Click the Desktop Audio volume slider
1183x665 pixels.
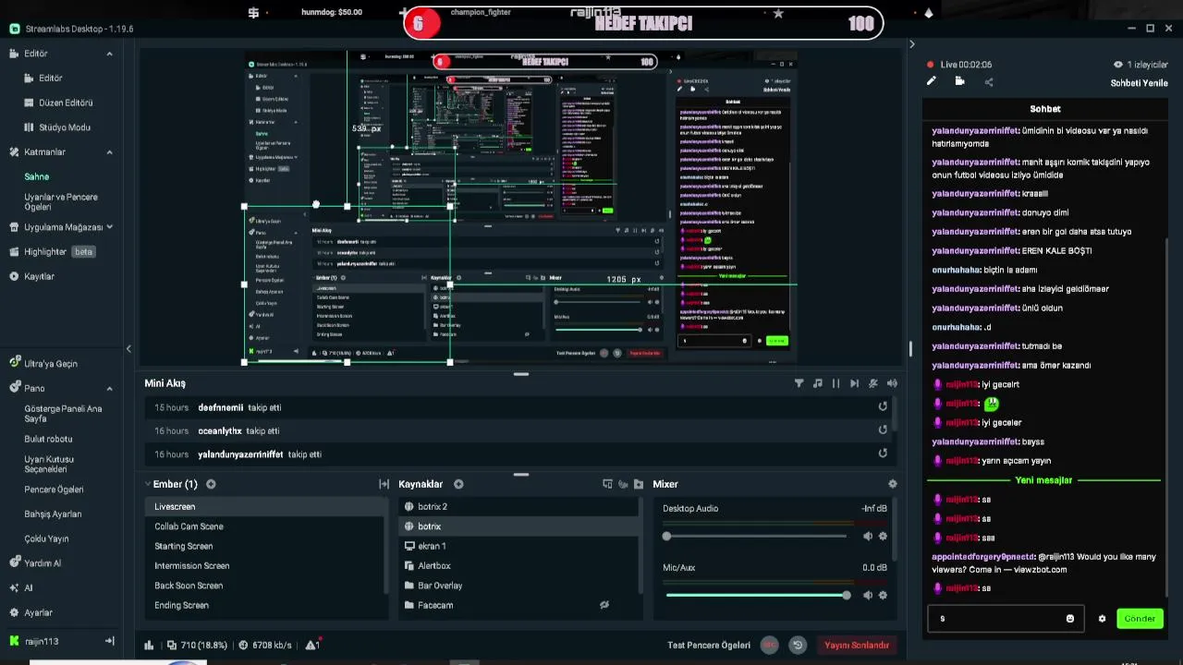756,536
